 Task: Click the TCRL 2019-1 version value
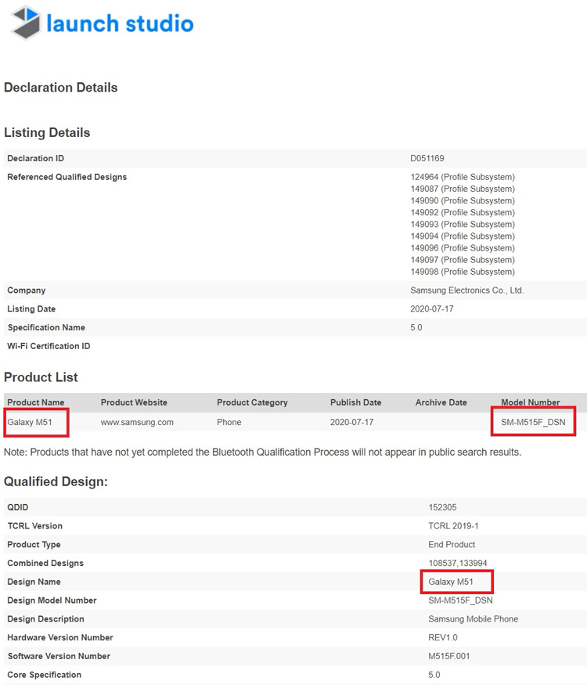coord(452,526)
